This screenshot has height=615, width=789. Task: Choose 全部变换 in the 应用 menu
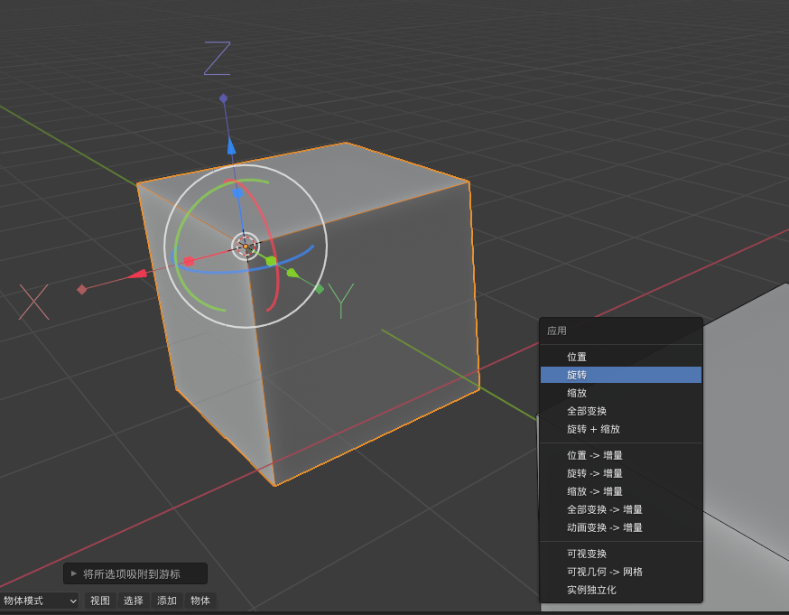pos(620,411)
